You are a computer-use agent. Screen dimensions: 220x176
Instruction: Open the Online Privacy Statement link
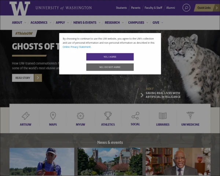[x=77, y=47]
